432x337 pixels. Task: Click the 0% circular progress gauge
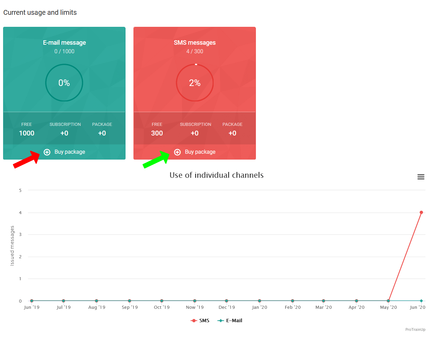[x=64, y=83]
